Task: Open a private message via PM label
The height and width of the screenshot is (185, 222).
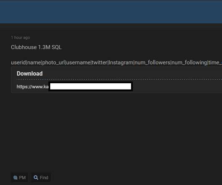Action: click(22, 177)
